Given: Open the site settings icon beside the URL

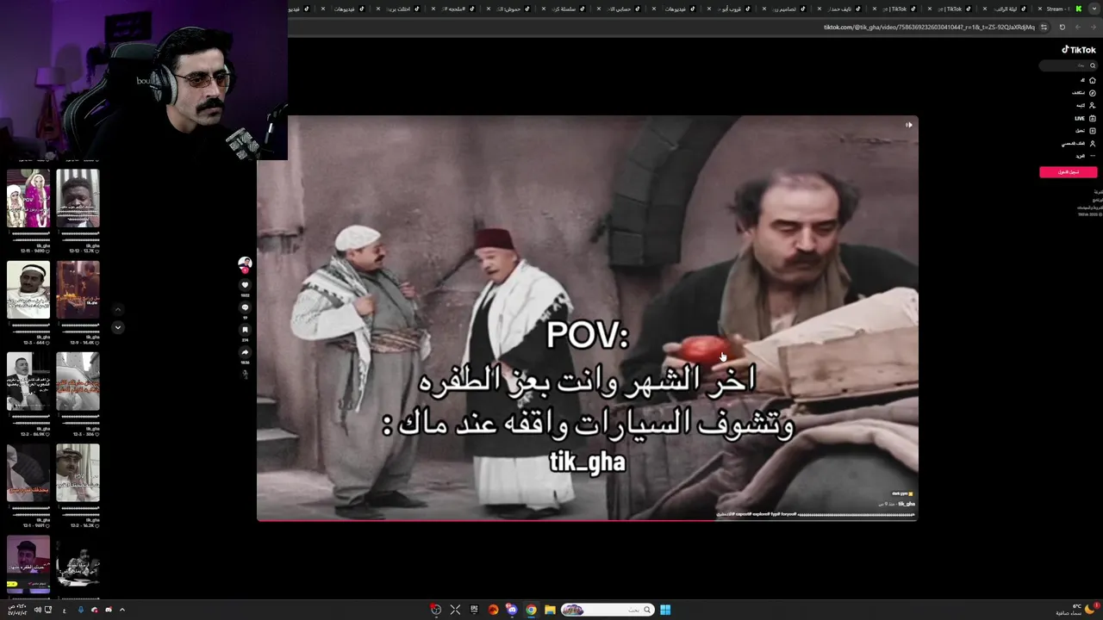Looking at the screenshot, I should pyautogui.click(x=1044, y=27).
